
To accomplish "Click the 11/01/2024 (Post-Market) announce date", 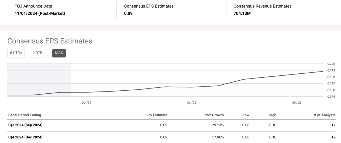I will point(40,13).
